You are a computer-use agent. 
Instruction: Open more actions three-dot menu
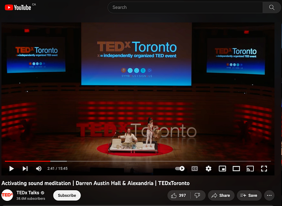pyautogui.click(x=269, y=195)
